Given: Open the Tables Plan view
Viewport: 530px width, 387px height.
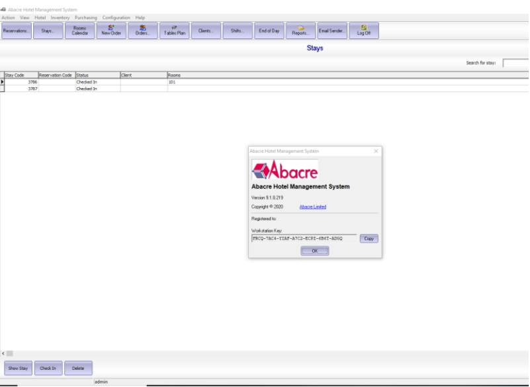Looking at the screenshot, I should pyautogui.click(x=175, y=30).
